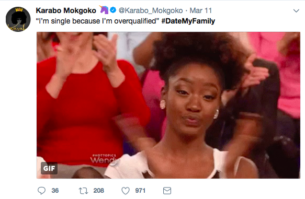
Task: Expand the tweet options chevron menu
Action: click(296, 10)
